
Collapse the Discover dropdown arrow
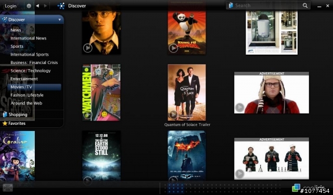coord(60,20)
